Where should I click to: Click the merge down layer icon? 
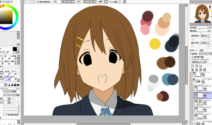pyautogui.click(x=197, y=69)
